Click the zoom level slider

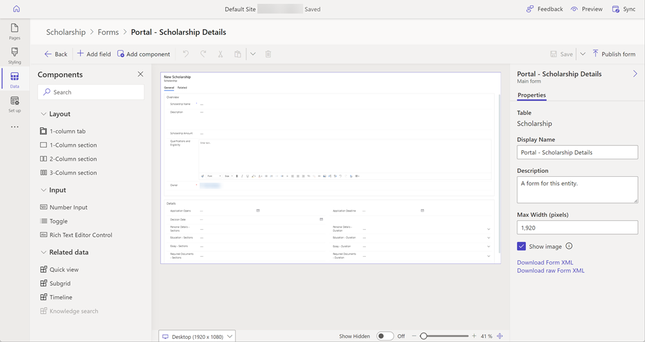pos(445,336)
